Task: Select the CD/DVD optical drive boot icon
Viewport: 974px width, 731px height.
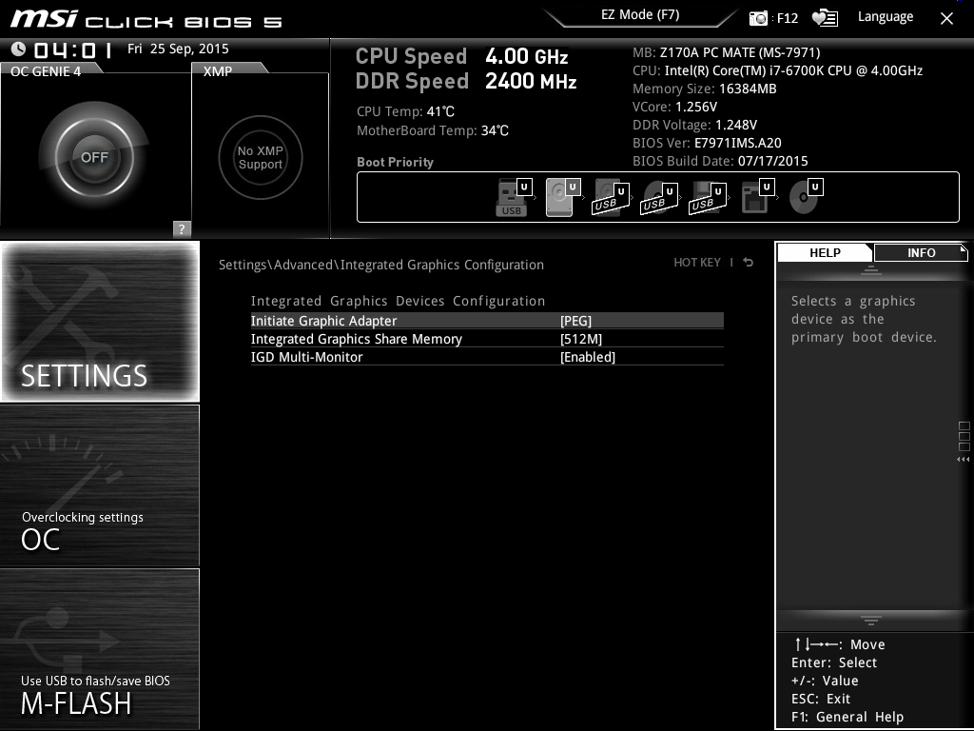Action: tap(806, 197)
